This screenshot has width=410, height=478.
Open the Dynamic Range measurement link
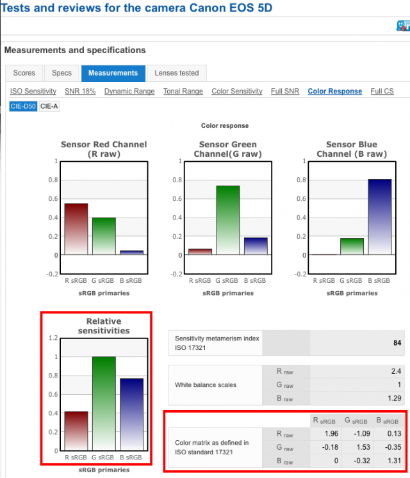click(129, 91)
